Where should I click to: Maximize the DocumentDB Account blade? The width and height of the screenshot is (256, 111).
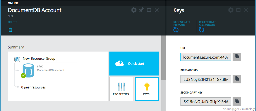[x=149, y=10]
